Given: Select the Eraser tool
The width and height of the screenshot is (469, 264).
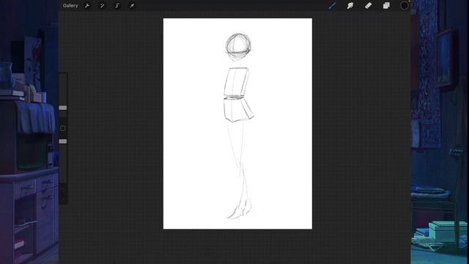Looking at the screenshot, I should coord(368,5).
